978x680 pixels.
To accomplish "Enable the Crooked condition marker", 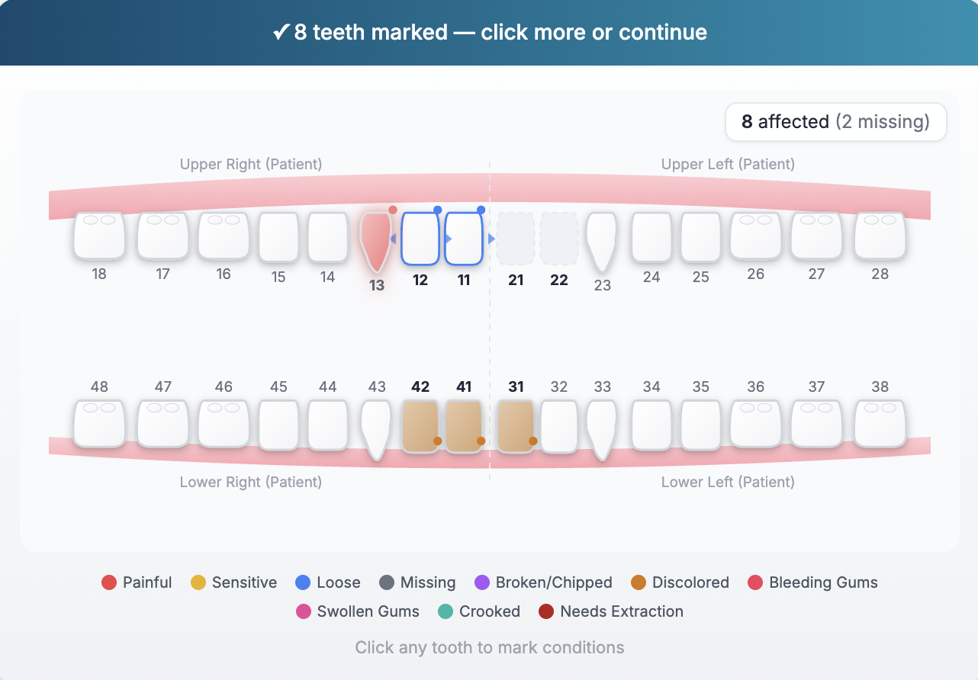I will (x=479, y=611).
